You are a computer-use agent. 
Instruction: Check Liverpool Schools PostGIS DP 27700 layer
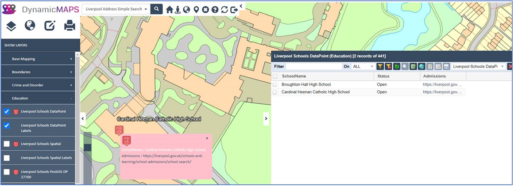pos(7,172)
